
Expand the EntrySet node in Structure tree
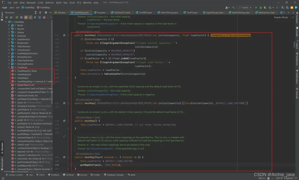pyautogui.click(x=9, y=36)
